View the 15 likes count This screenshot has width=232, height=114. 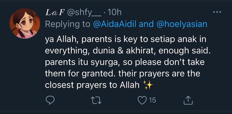click(x=152, y=100)
